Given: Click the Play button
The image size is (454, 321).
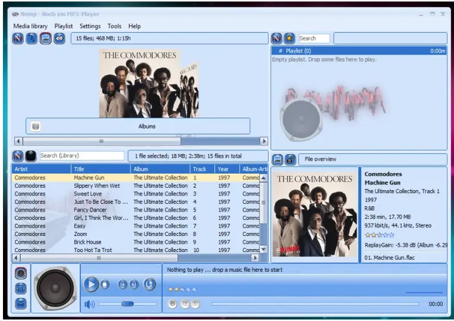Looking at the screenshot, I should (x=91, y=284).
